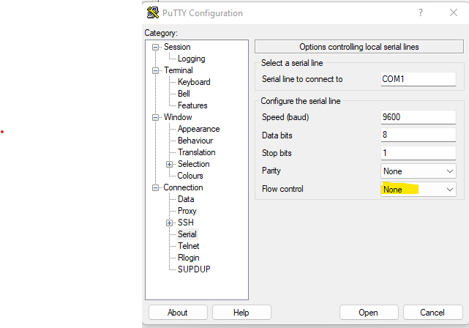The width and height of the screenshot is (469, 328).
Task: Click the Serial line to connect to field
Action: click(418, 79)
